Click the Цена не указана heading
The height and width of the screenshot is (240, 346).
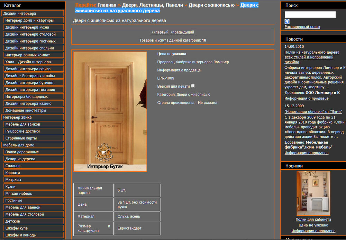point(172,54)
